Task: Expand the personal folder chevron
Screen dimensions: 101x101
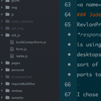Action: (x=2, y=70)
